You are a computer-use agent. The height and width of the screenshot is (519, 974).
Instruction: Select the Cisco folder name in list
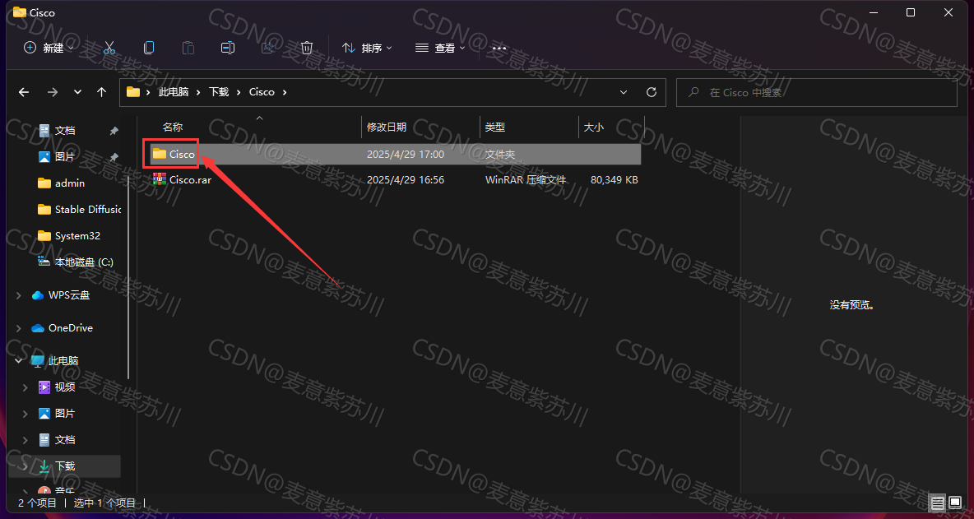182,153
